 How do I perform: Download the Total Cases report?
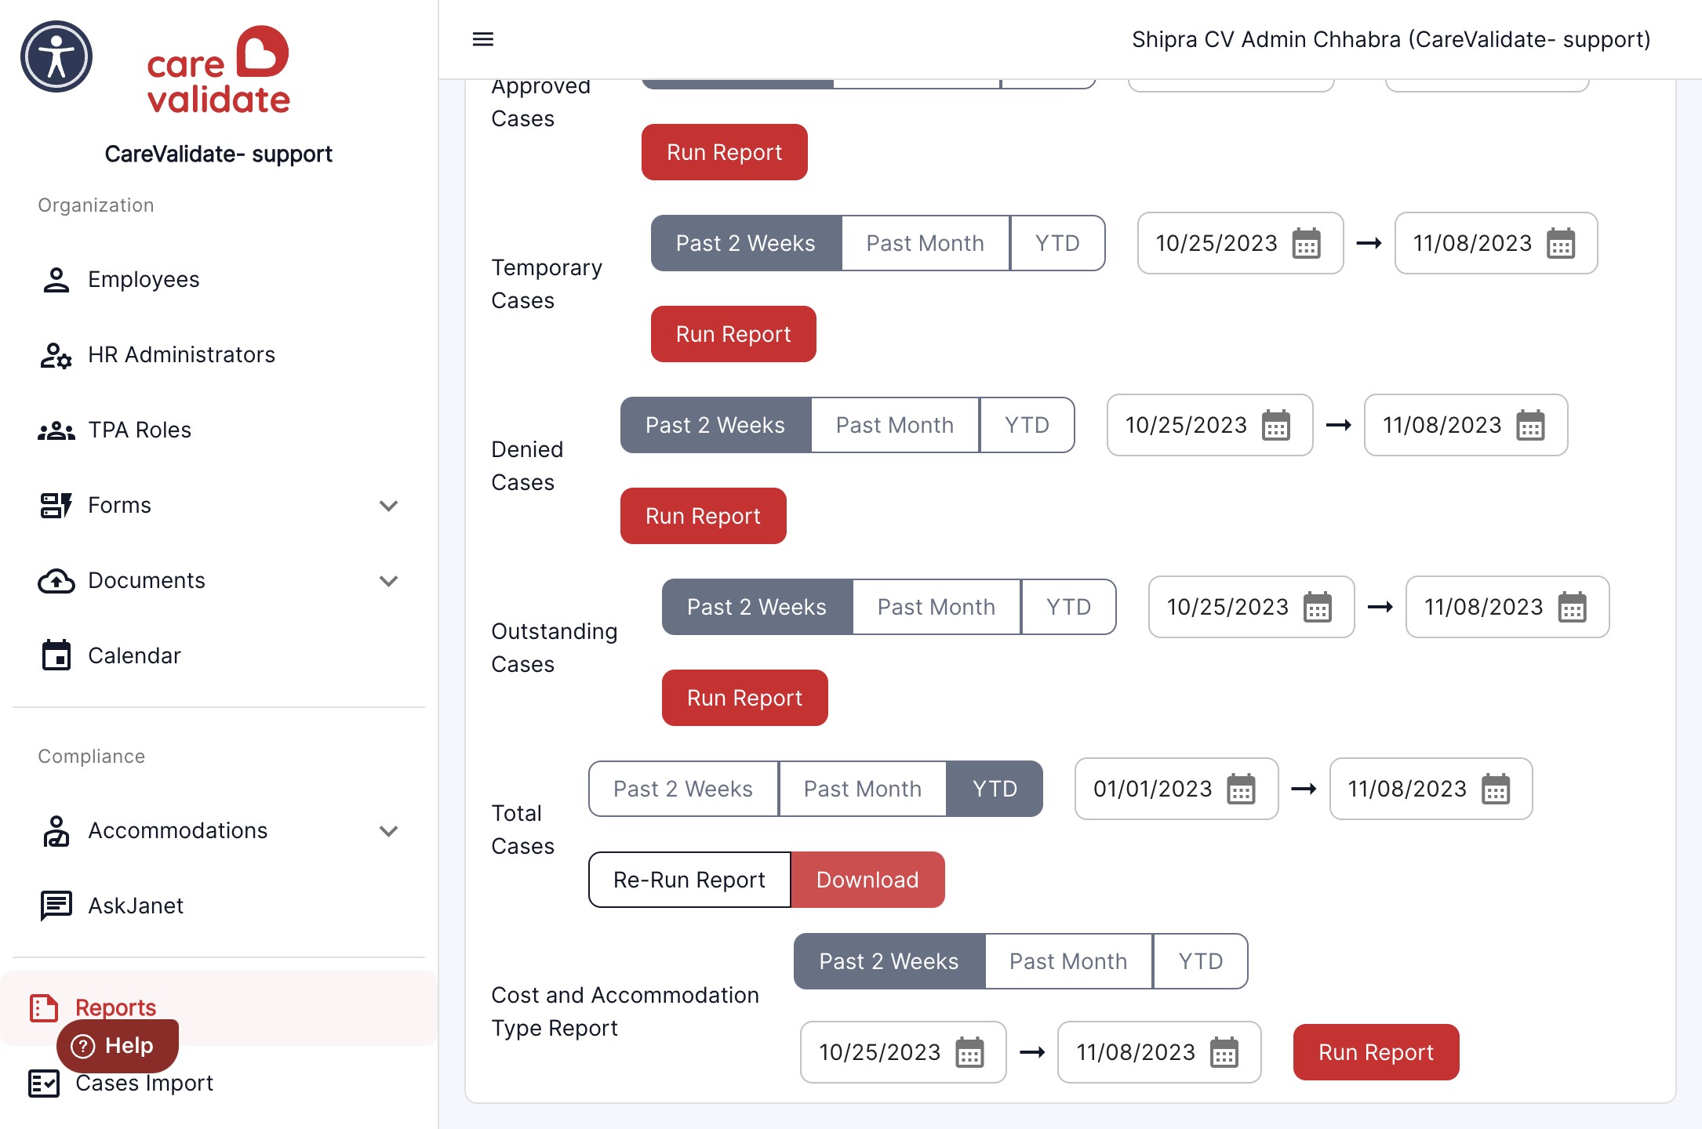click(x=867, y=880)
